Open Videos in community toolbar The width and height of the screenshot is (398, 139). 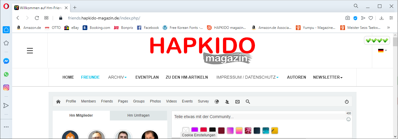point(171,101)
